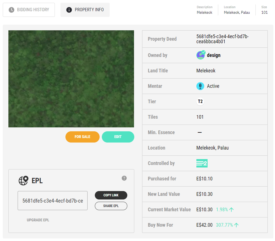Click the Share EPL button

111,206
